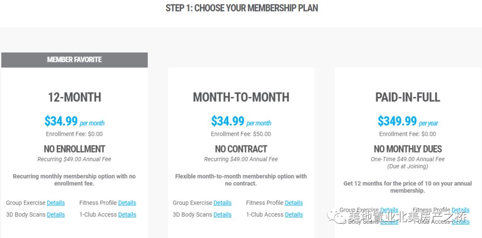Click the $349.99 per year price
Image resolution: width=482 pixels, height=238 pixels.
407,121
